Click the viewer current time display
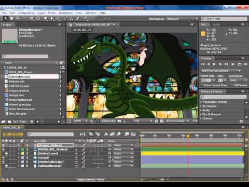Screen dimensions: 249x187 click(108, 121)
